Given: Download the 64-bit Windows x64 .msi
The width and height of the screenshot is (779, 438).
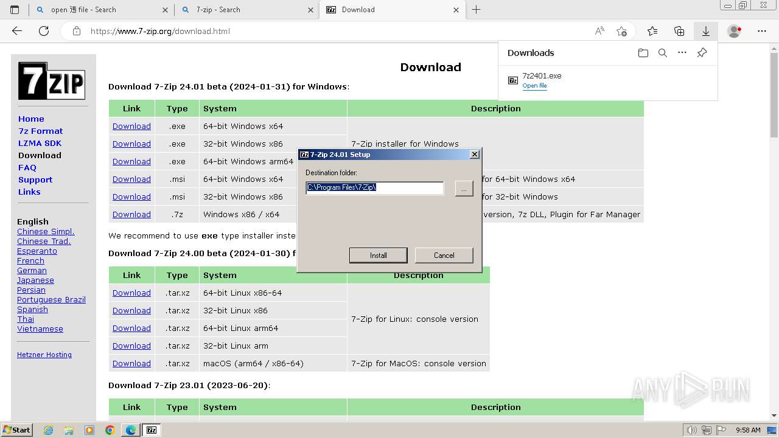Looking at the screenshot, I should [x=131, y=179].
